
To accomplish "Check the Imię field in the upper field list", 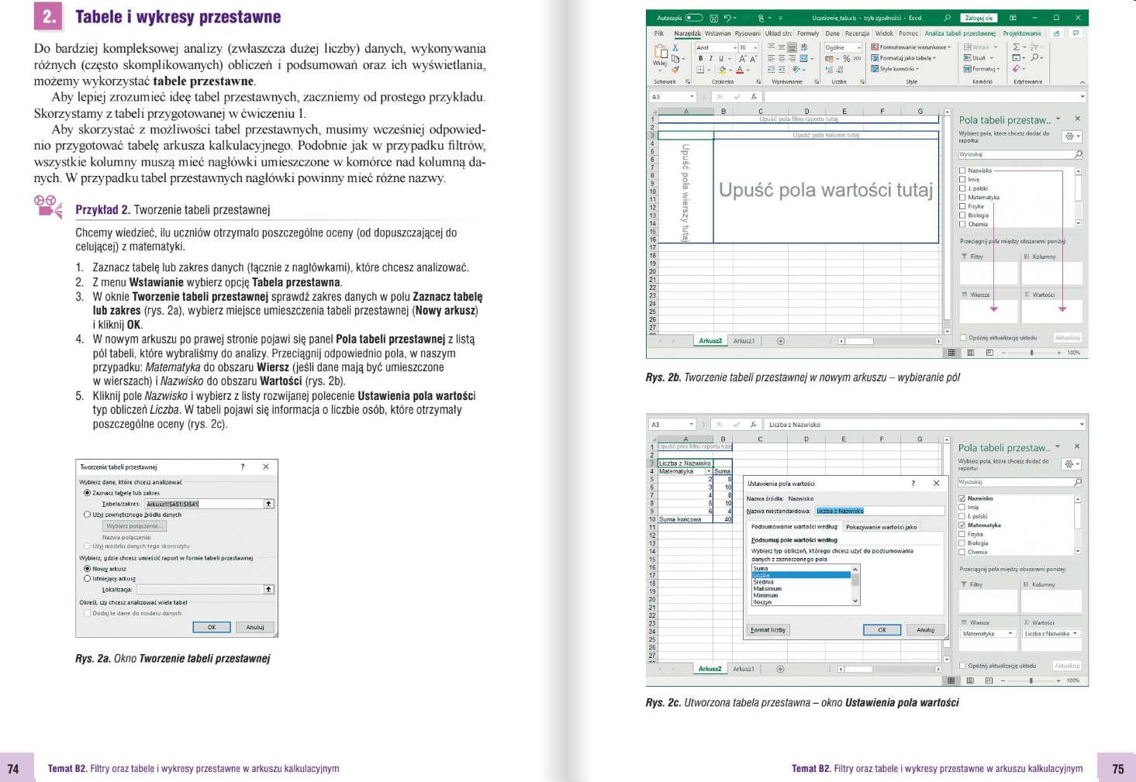I will point(963,179).
